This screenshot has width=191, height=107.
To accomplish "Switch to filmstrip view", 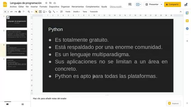I will tap(7, 104).
